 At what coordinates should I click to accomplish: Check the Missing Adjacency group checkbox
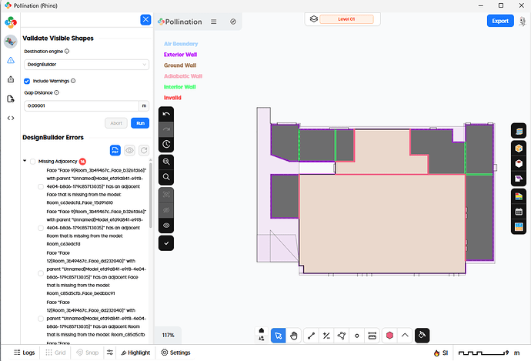[x=33, y=162]
